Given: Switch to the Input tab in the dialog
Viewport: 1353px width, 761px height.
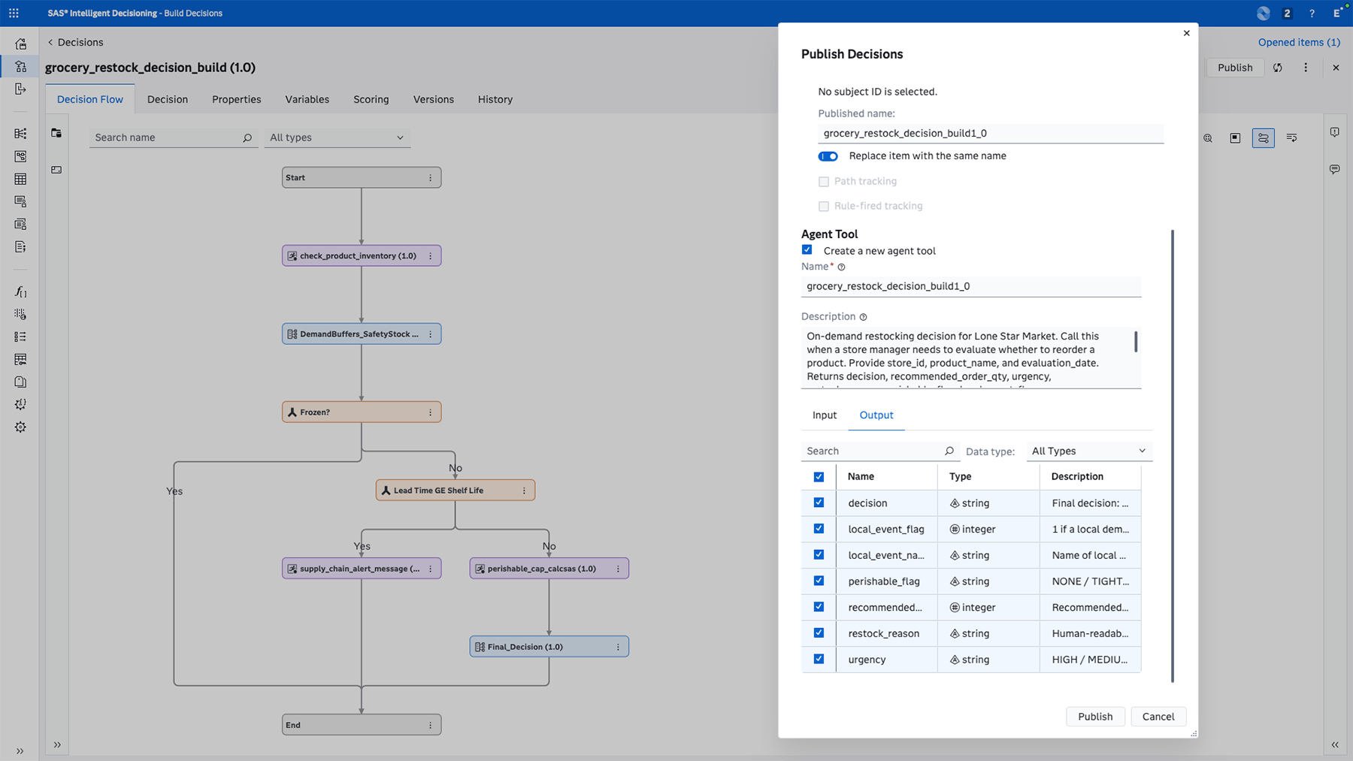Looking at the screenshot, I should point(824,415).
